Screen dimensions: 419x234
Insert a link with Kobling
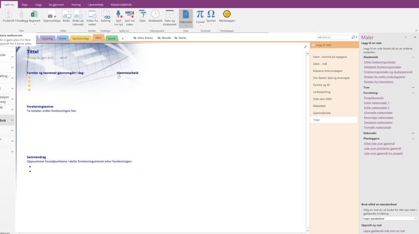tap(105, 17)
